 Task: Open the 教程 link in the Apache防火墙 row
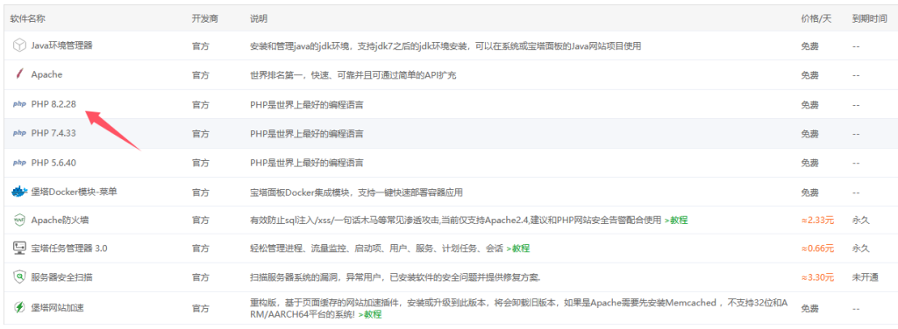tap(676, 220)
